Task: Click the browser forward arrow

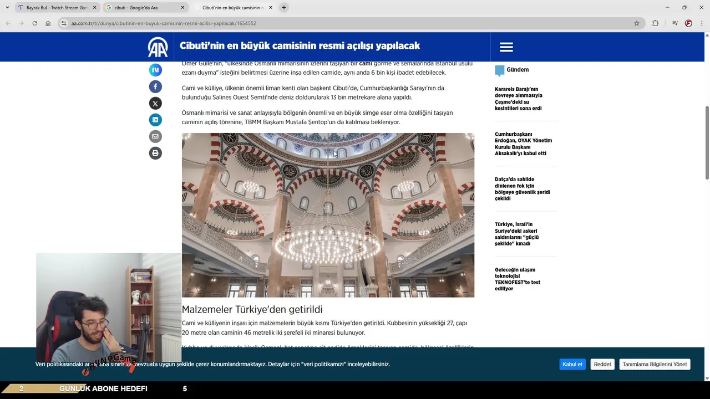Action: (21, 23)
